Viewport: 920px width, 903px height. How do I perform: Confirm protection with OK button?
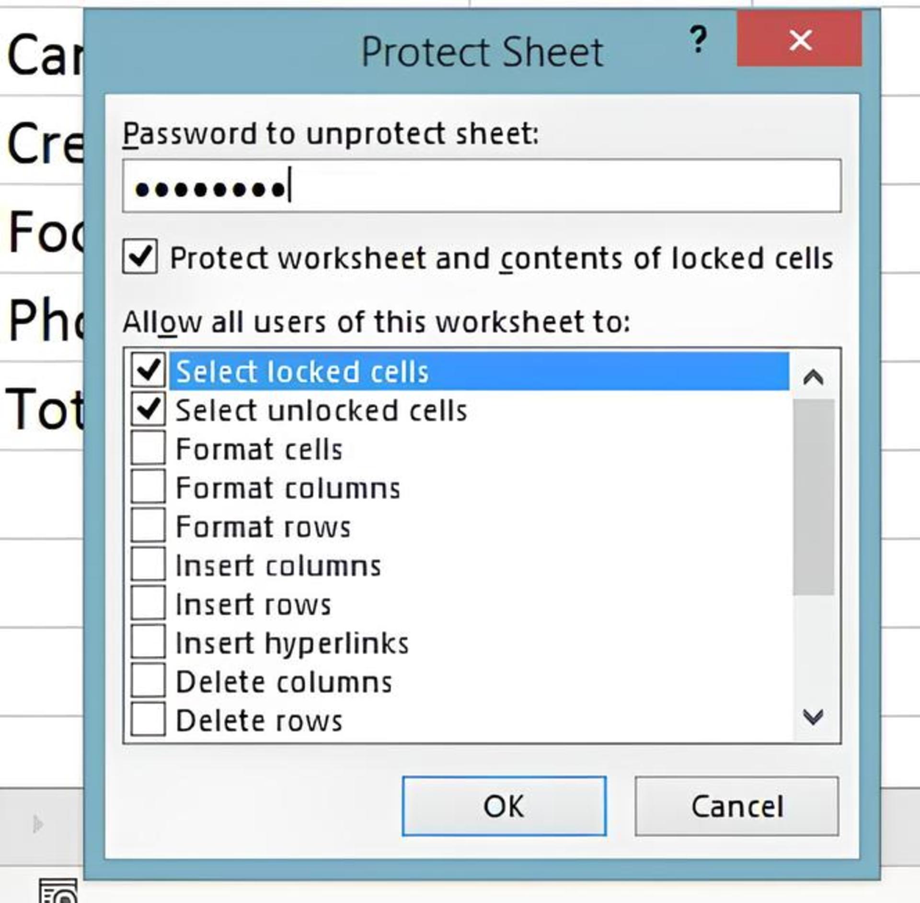point(504,806)
